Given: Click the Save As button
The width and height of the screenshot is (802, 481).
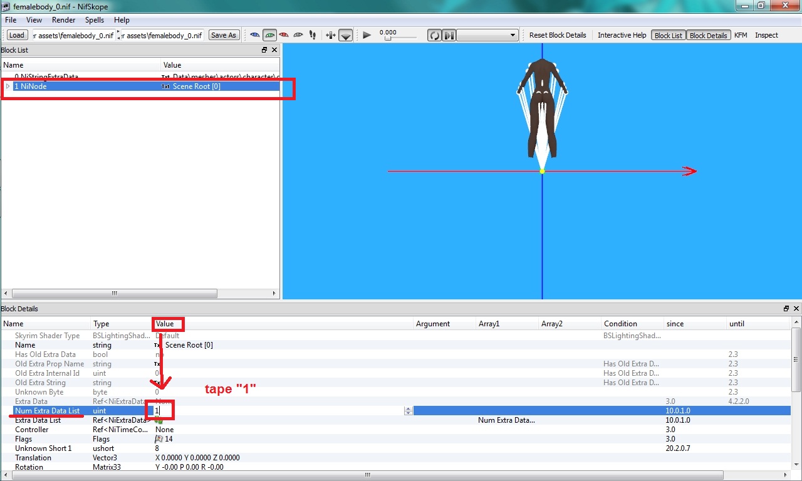Looking at the screenshot, I should pyautogui.click(x=224, y=35).
